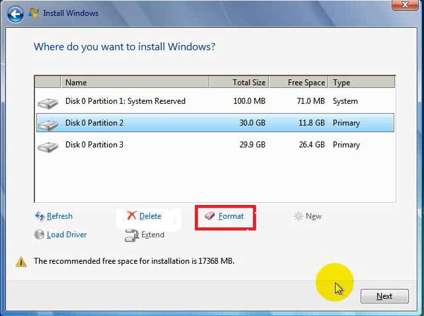This screenshot has height=316, width=424.
Task: Click the Primary type of Partition 2
Action: [346, 123]
